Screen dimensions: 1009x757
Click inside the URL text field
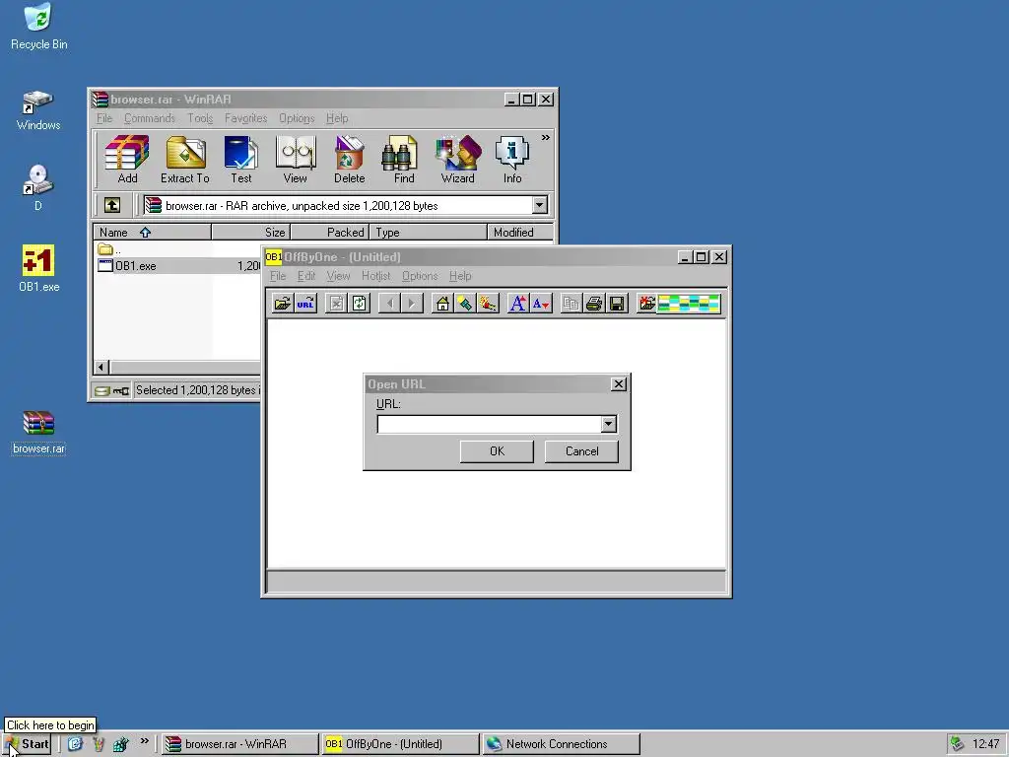tap(489, 424)
